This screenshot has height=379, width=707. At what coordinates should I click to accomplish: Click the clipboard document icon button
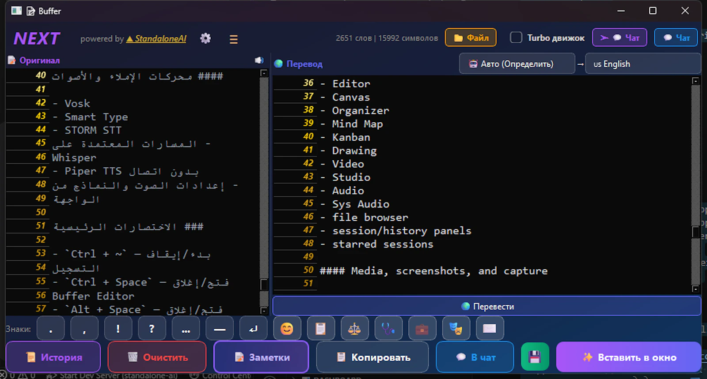(x=320, y=329)
